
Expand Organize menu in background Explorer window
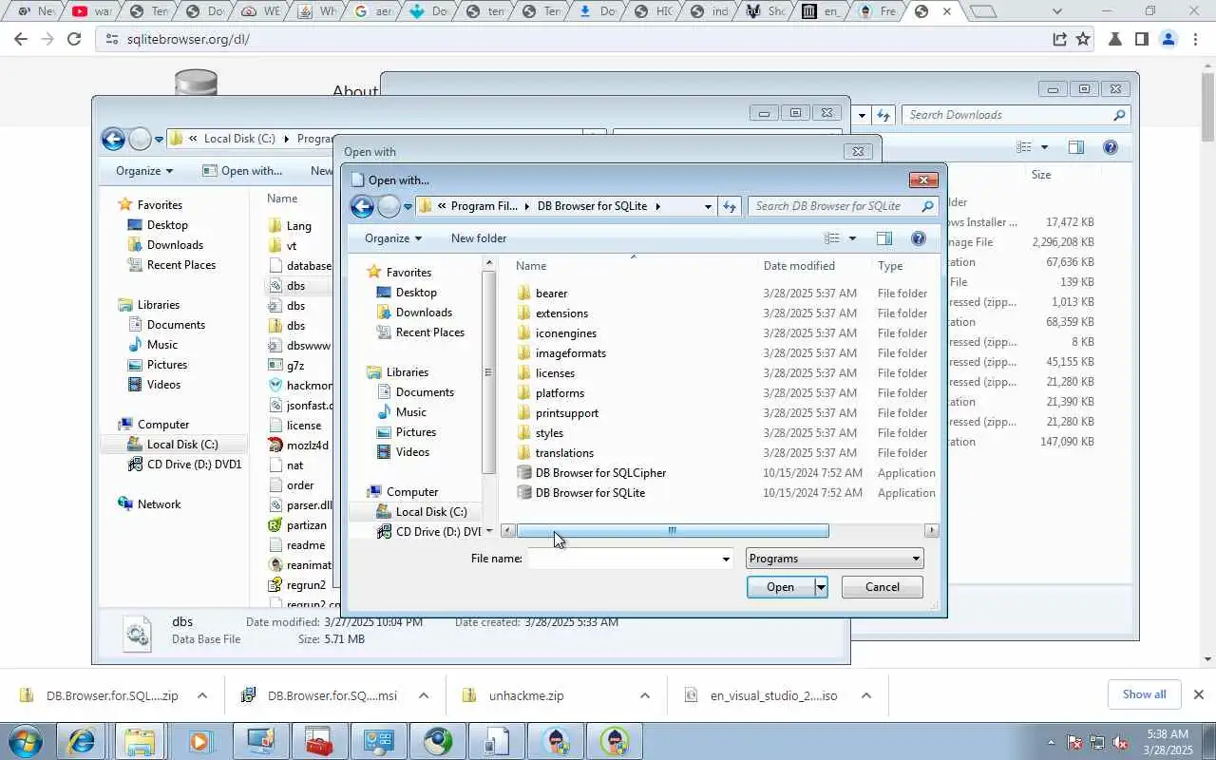(144, 171)
